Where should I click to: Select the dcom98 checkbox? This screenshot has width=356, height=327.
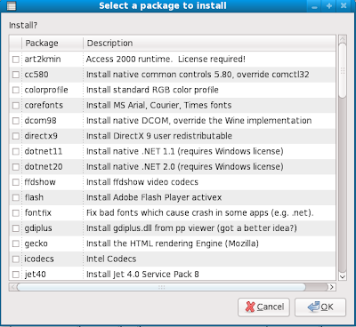point(16,121)
